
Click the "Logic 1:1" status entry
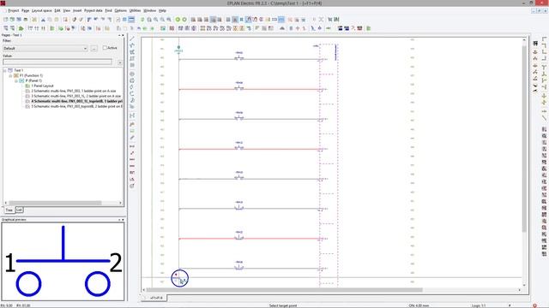click(x=479, y=305)
